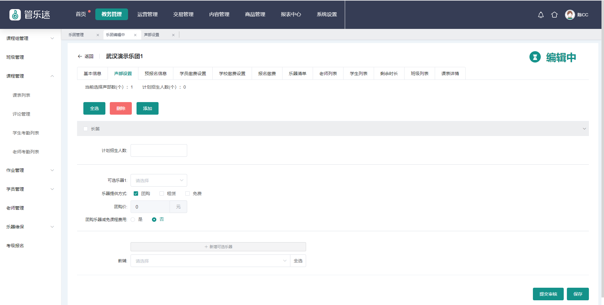Click the 返回 back arrow
This screenshot has width=604, height=305.
click(80, 57)
